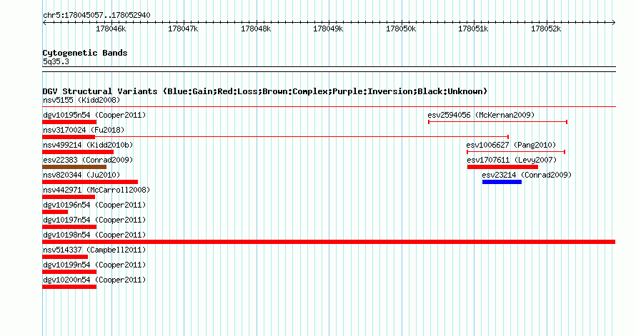Select dgv10200n54 (Cooper2011) label
The height and width of the screenshot is (336, 636).
coord(94,280)
